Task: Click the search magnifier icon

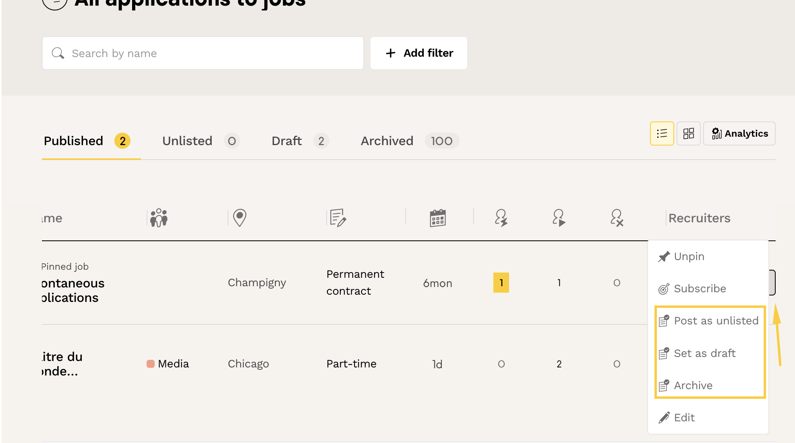Action: [58, 53]
